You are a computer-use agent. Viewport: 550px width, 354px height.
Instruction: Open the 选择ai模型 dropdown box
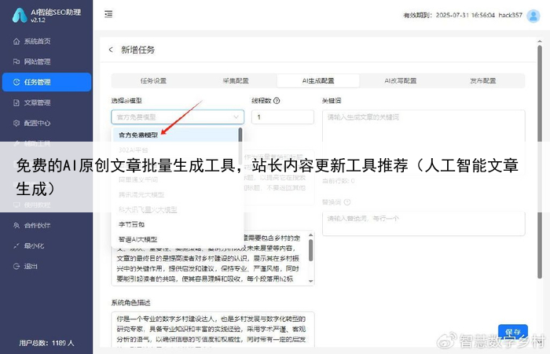(x=178, y=117)
